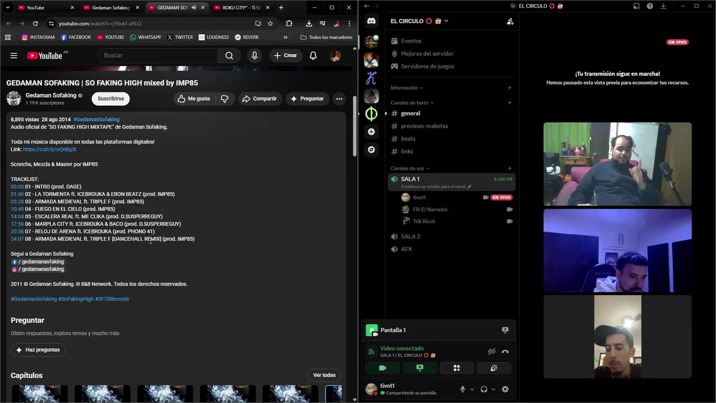Click Ver todas chapters button
Screen dimensions: 716x403
[324, 375]
